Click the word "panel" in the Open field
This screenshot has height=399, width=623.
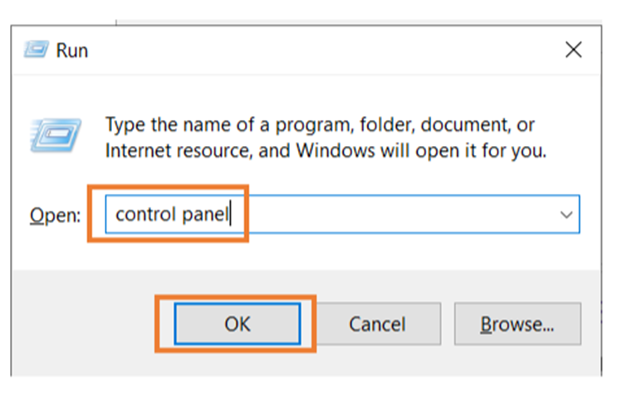pyautogui.click(x=205, y=215)
